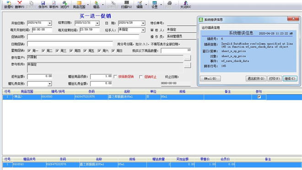Click the 促销说明 input field

click(x=83, y=37)
